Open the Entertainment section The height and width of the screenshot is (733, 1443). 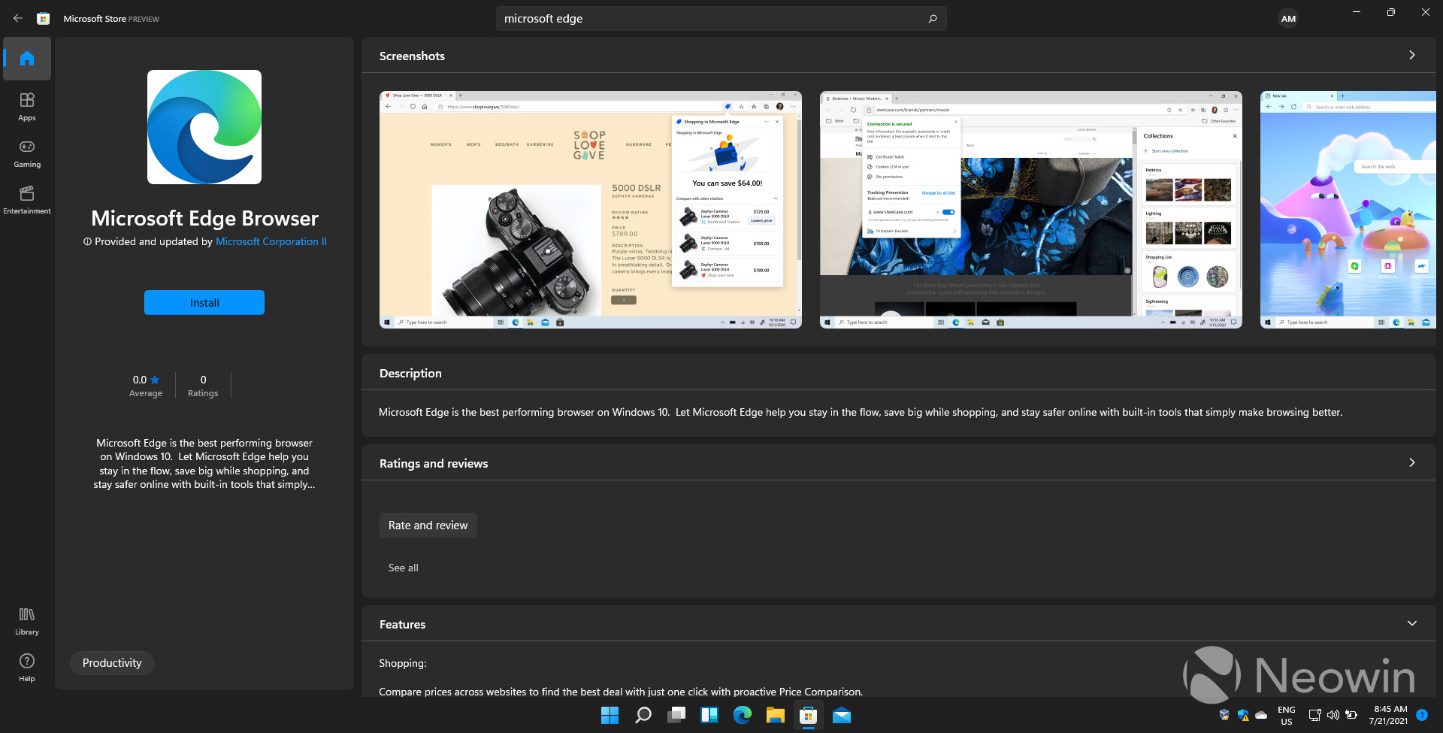26,199
